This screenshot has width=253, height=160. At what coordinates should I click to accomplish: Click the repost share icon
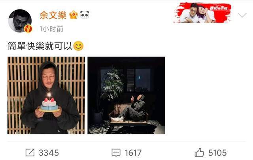(30, 153)
